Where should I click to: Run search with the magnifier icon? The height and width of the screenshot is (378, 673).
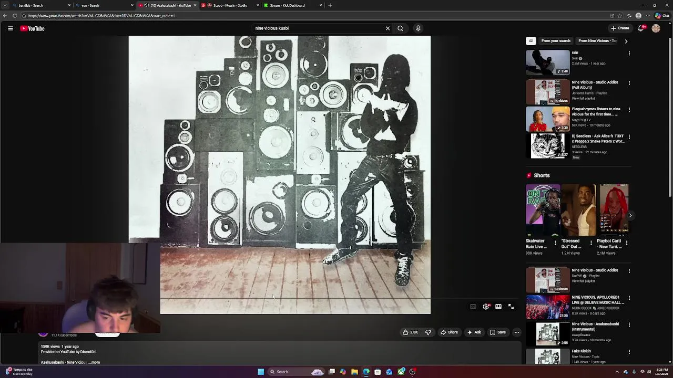(x=400, y=28)
